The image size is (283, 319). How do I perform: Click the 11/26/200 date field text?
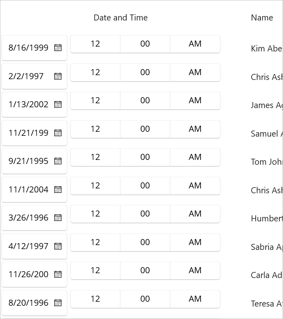coord(28,274)
